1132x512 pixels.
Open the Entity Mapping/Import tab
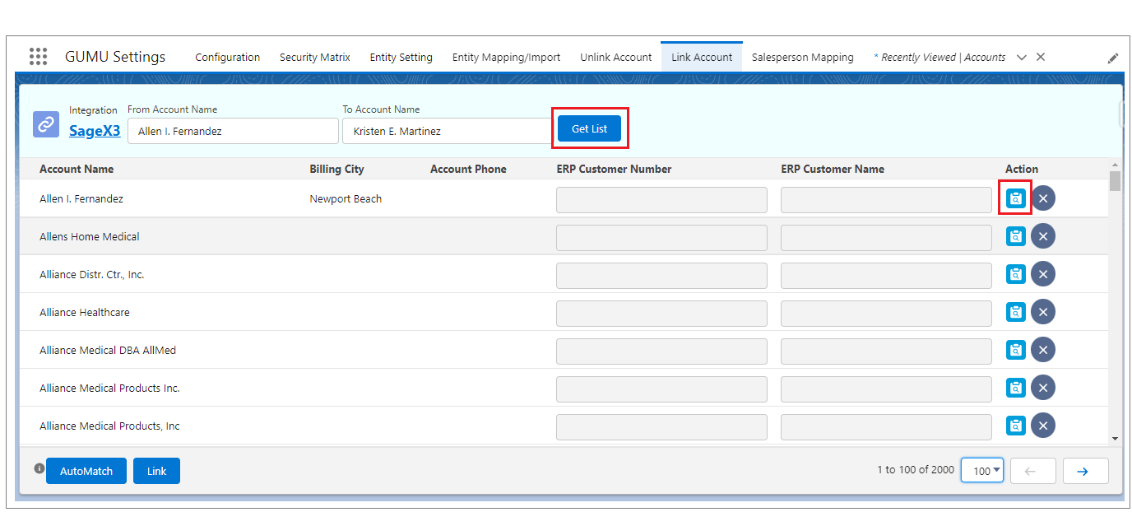(506, 57)
